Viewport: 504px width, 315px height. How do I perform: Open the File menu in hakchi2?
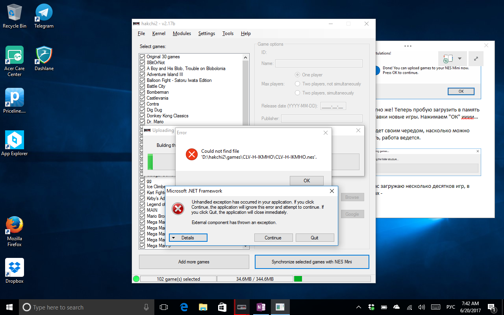tap(141, 33)
